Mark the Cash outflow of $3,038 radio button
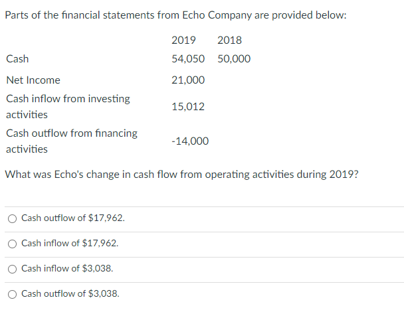 13,293
